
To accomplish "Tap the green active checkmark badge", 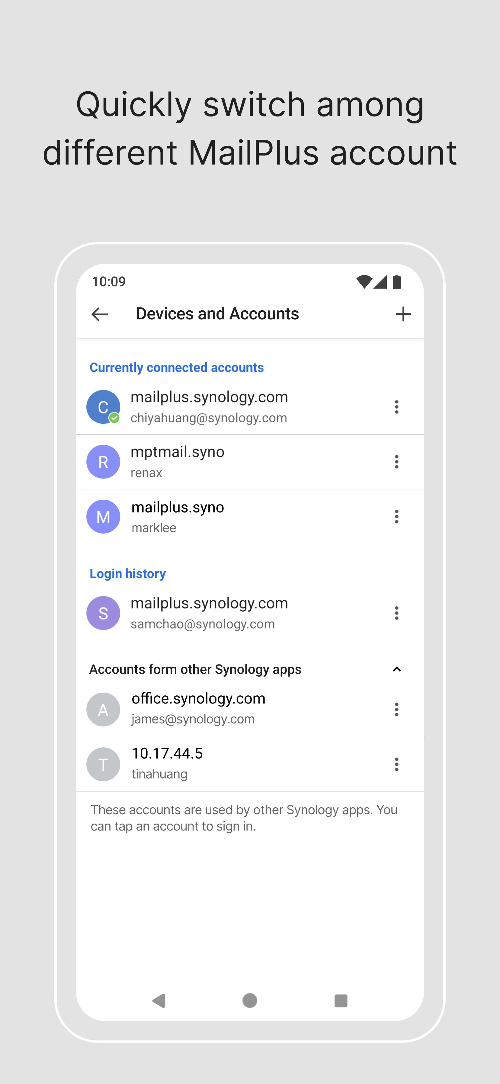I will coord(114,418).
